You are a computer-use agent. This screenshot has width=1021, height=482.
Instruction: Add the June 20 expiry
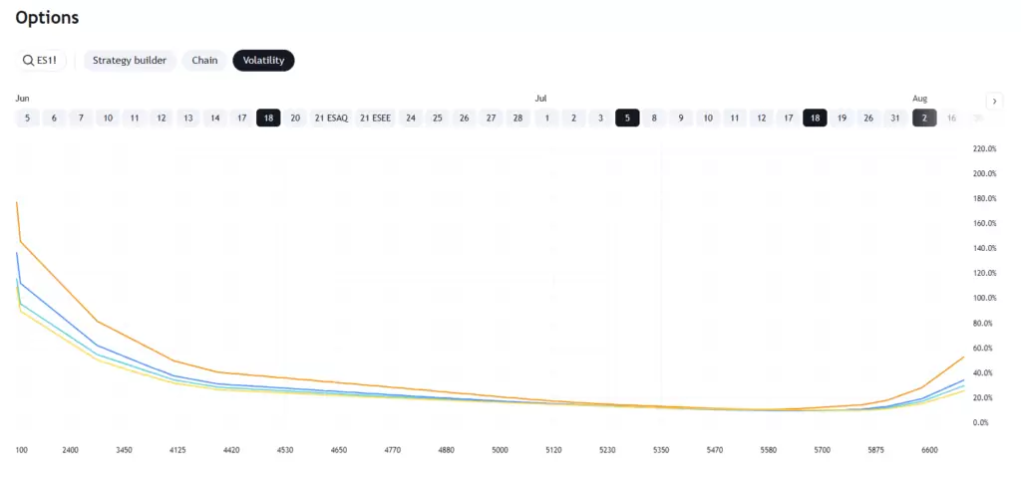click(295, 118)
